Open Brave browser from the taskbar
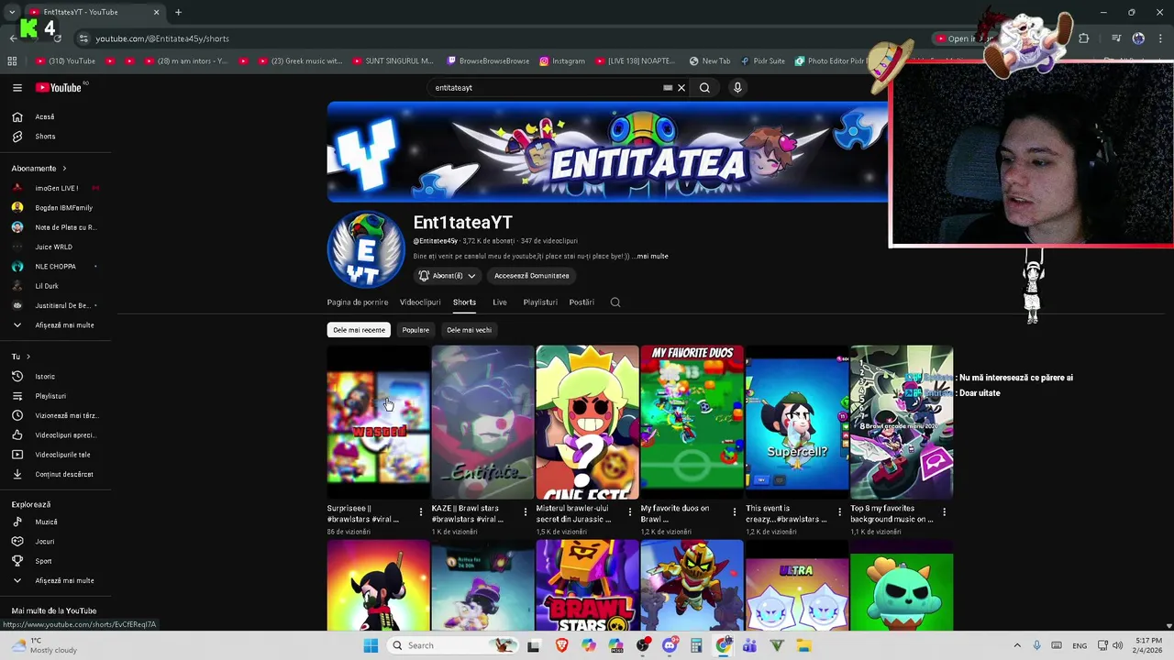 [561, 645]
